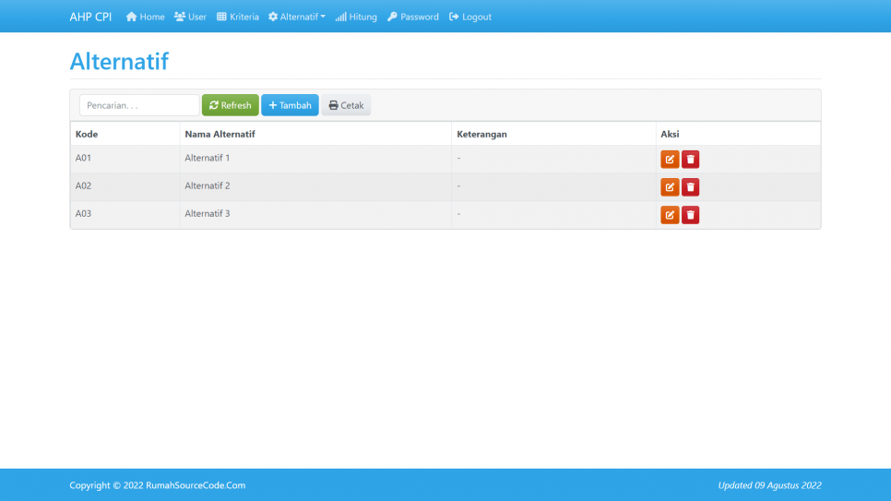This screenshot has width=891, height=501.
Task: Open edit for Alternatif 3
Action: [x=670, y=215]
